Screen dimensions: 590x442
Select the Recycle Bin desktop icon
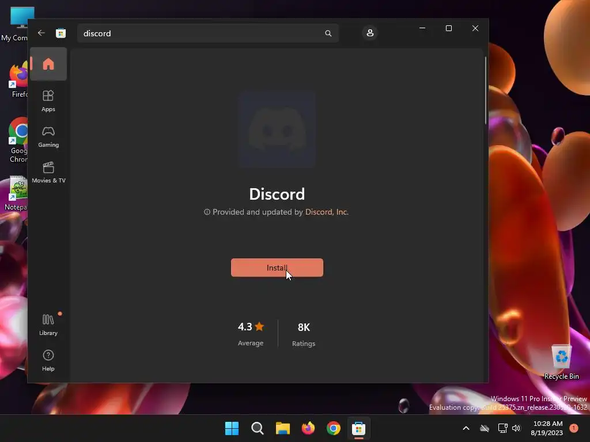(x=561, y=363)
